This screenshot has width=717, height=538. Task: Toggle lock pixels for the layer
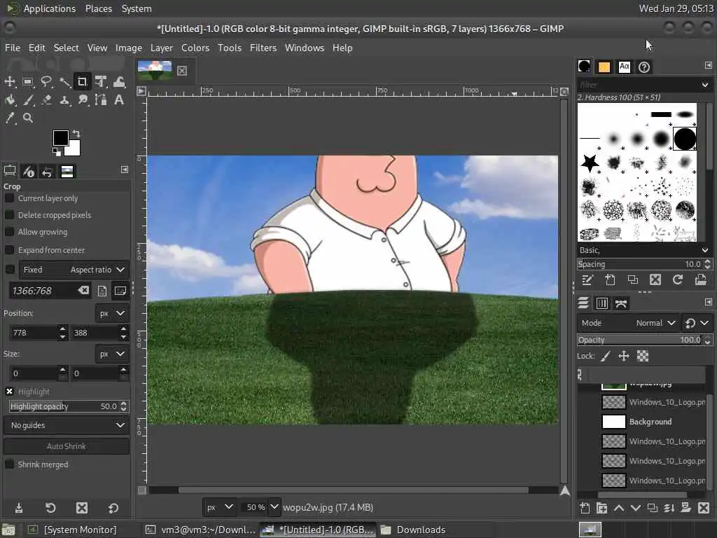(606, 357)
